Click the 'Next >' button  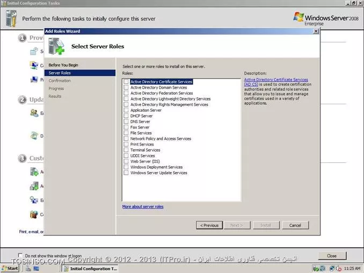tap(237, 225)
